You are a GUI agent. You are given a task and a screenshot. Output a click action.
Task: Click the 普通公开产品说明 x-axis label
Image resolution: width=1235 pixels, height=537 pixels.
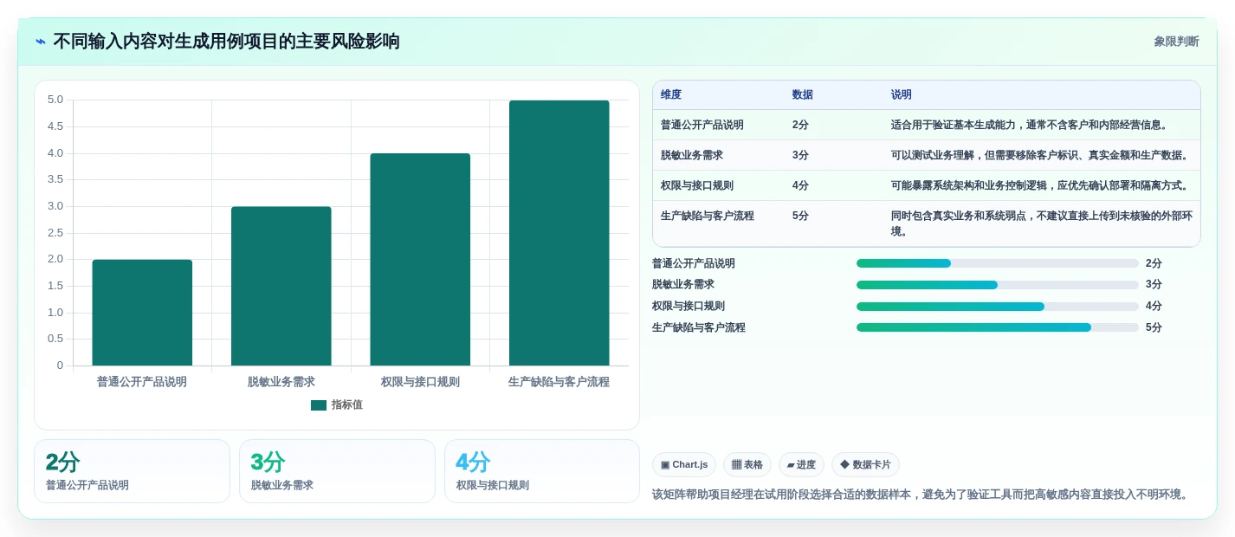[x=142, y=382]
